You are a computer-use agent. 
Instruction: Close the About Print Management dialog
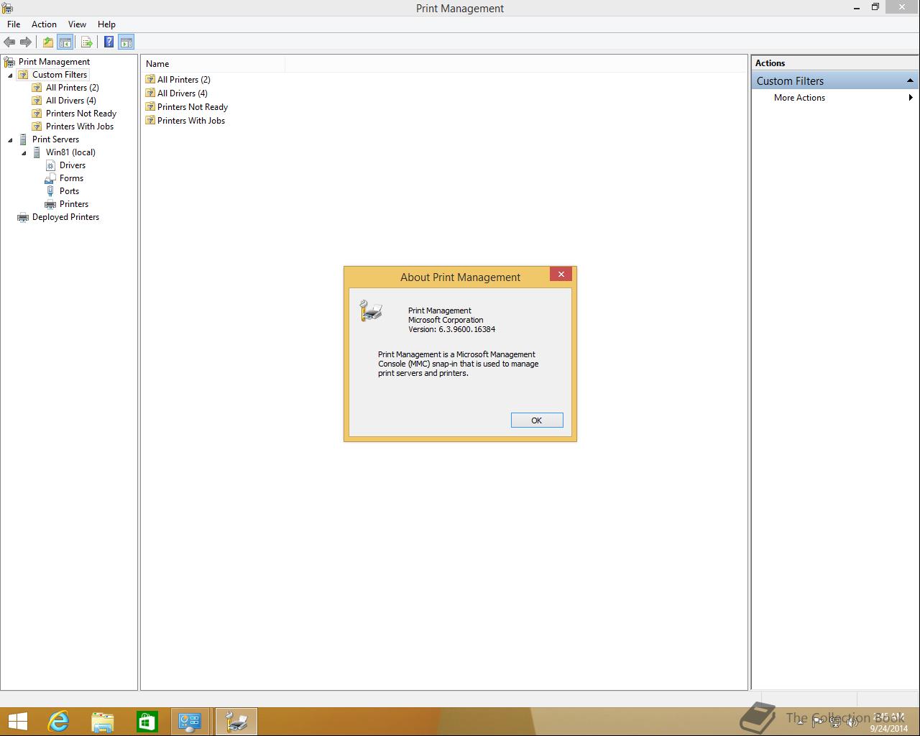tap(561, 275)
